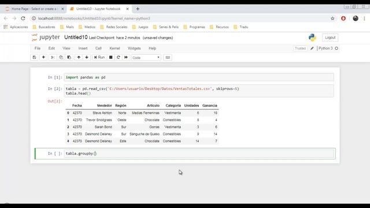The height and width of the screenshot is (208, 370).
Task: Switch to Untitled10 Jupyter Notebook tab
Action: point(98,9)
